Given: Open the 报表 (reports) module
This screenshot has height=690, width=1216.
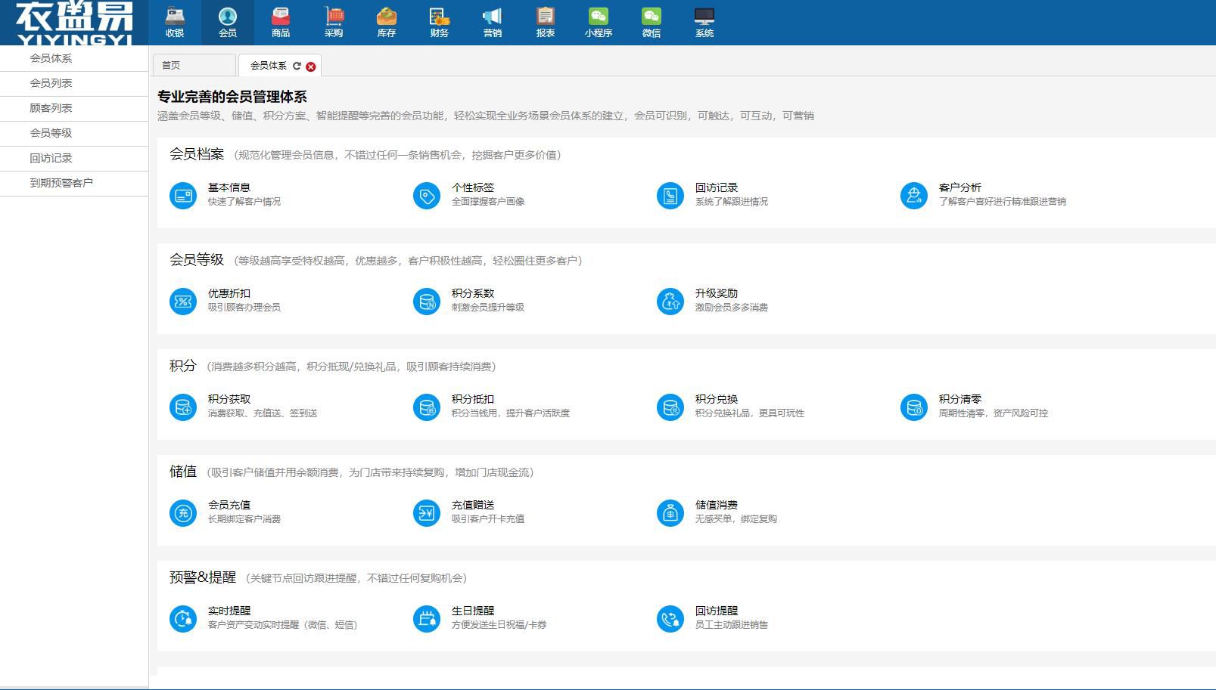Looking at the screenshot, I should (546, 20).
